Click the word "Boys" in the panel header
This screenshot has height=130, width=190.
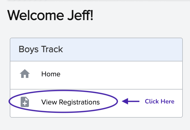pos(27,50)
